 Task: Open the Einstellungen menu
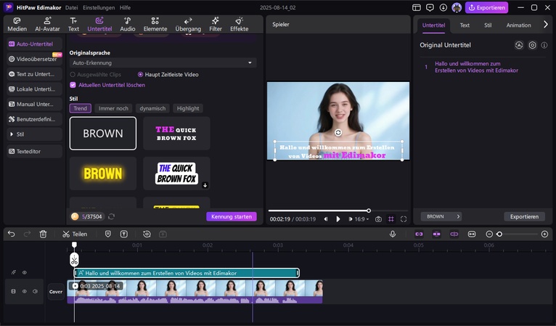[x=99, y=7]
